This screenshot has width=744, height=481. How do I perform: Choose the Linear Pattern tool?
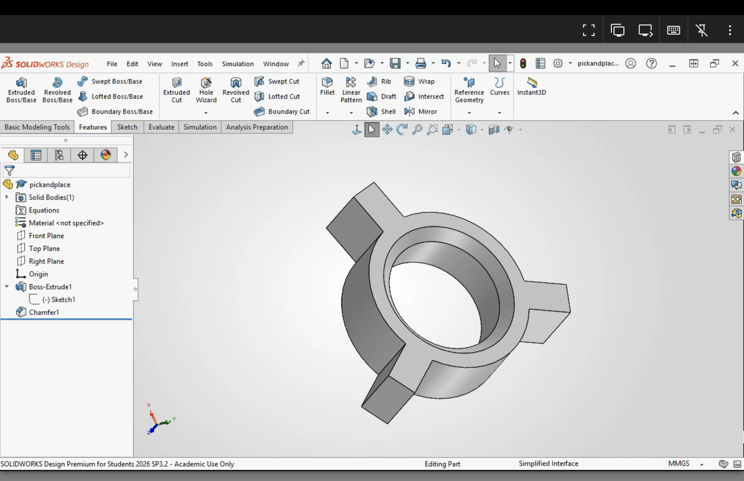click(351, 90)
